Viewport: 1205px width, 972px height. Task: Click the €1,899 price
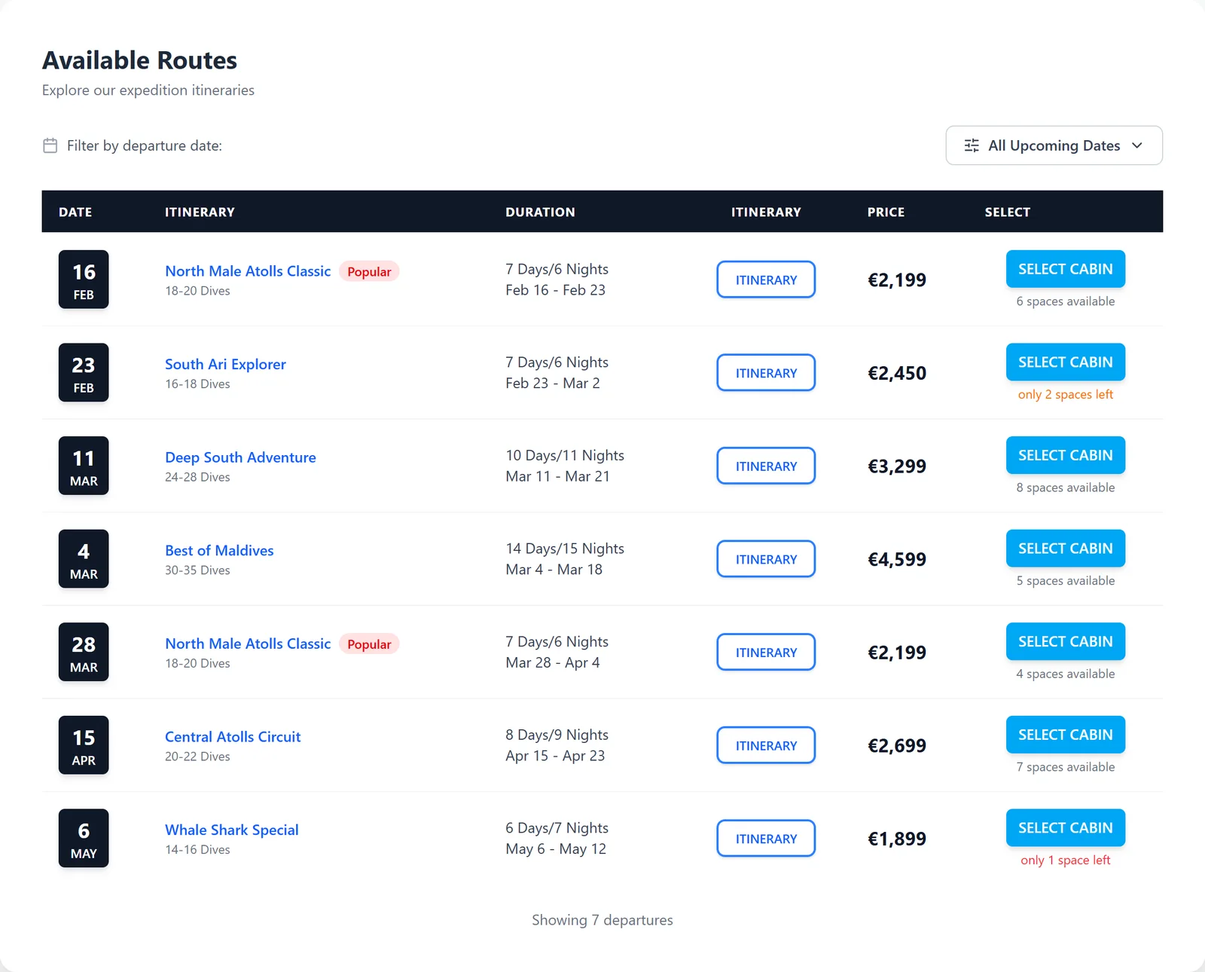[897, 839]
